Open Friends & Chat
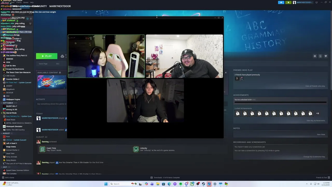 point(323,178)
